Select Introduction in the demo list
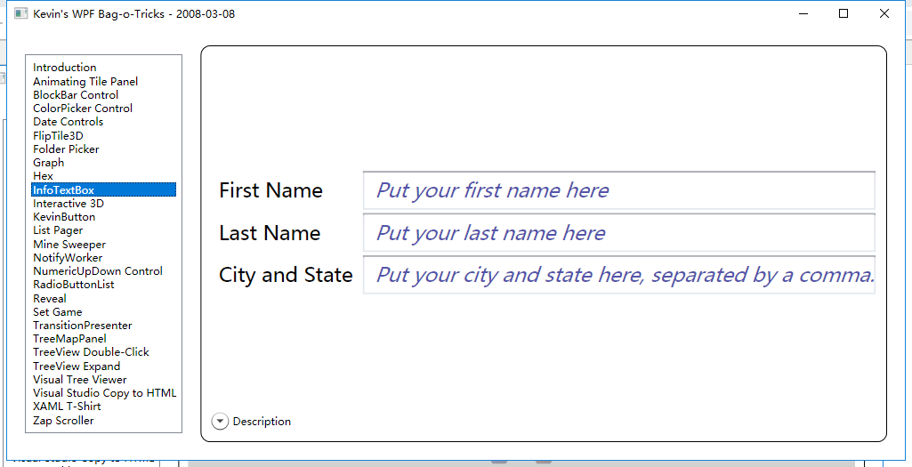This screenshot has height=467, width=912. pyautogui.click(x=65, y=68)
